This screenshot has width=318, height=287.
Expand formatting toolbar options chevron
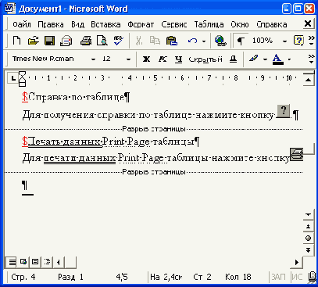pos(312,59)
